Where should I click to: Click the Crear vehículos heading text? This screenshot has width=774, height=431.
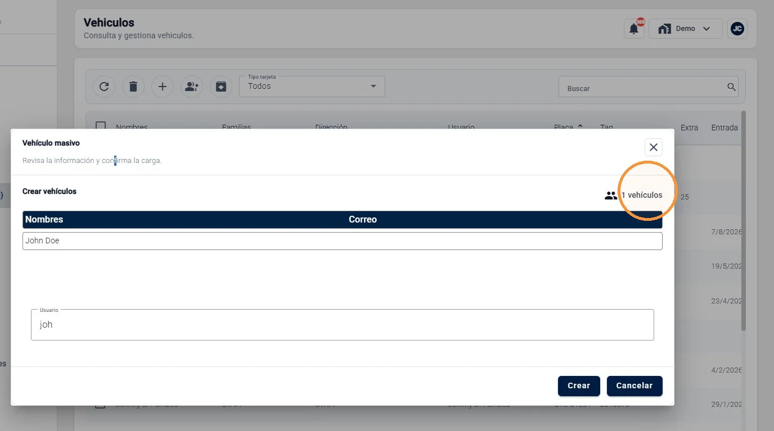[x=49, y=192]
